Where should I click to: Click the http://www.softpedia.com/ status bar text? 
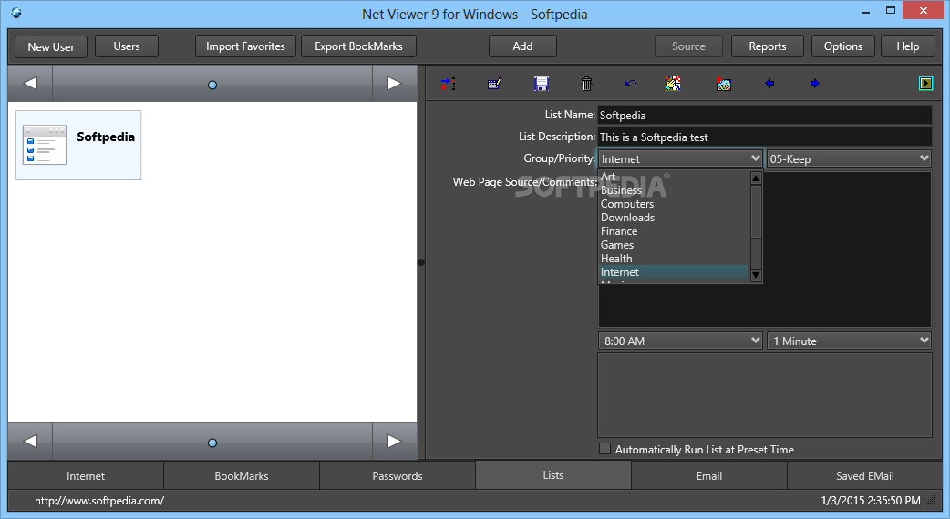tap(99, 500)
